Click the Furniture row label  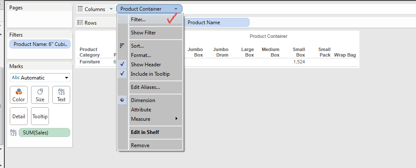90,62
